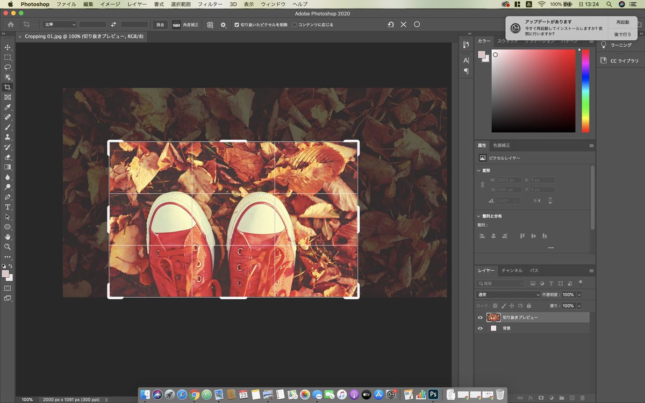The image size is (645, 403).
Task: Select the Rectangular Marquee tool
Action: [8, 57]
